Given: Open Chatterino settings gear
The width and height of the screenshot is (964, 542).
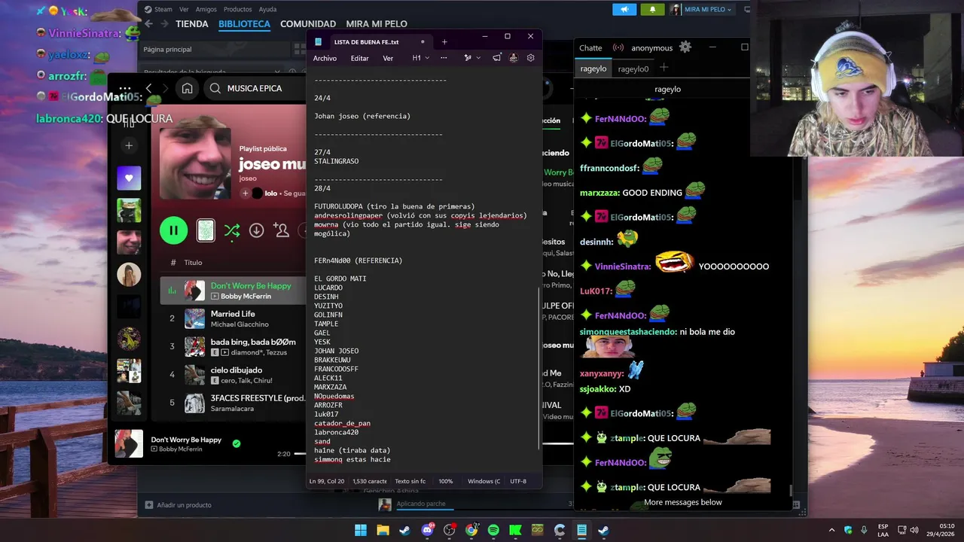Looking at the screenshot, I should 685,47.
